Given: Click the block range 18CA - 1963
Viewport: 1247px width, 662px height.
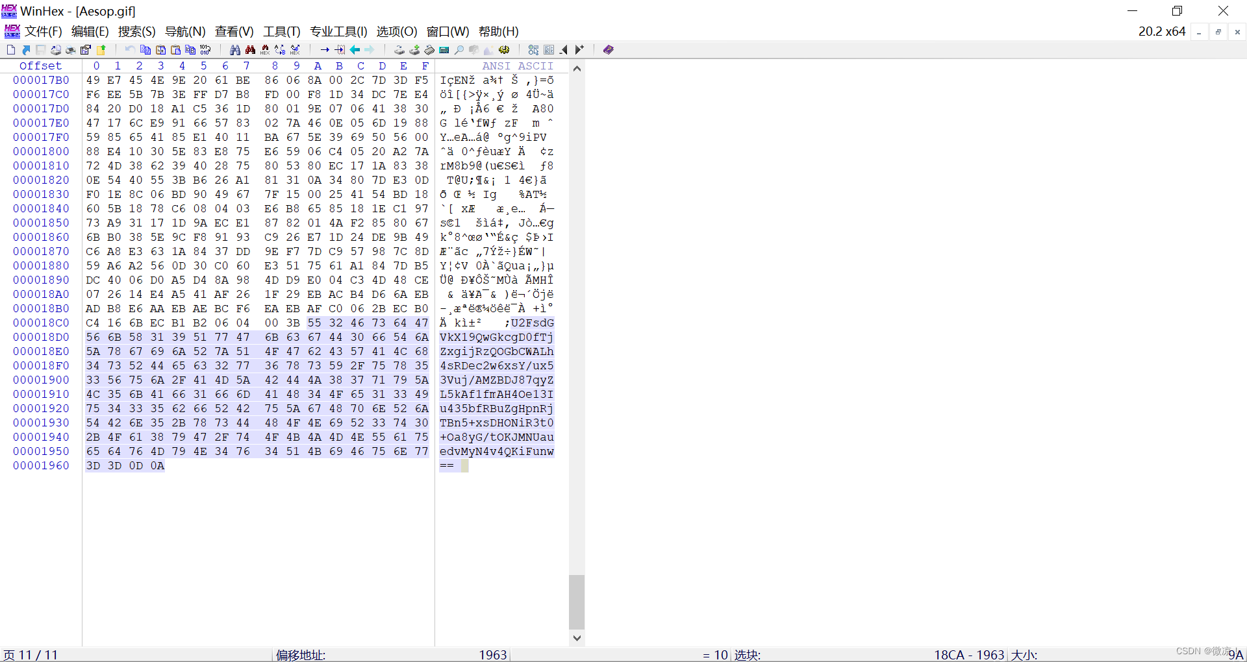Looking at the screenshot, I should 969,655.
